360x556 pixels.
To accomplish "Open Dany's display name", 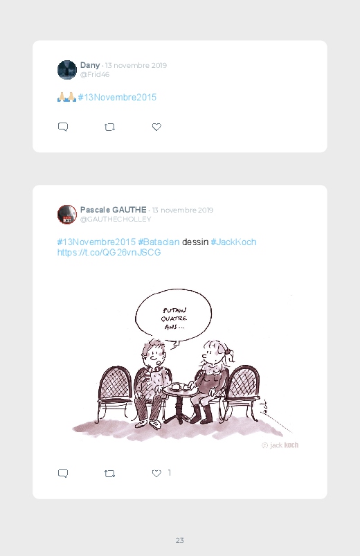I will pyautogui.click(x=90, y=65).
